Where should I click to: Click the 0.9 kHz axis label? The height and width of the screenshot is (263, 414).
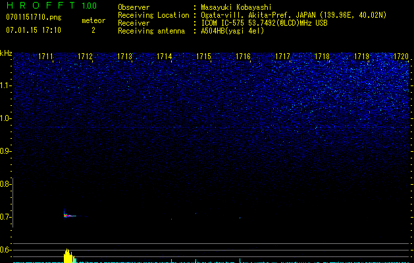coord(6,151)
